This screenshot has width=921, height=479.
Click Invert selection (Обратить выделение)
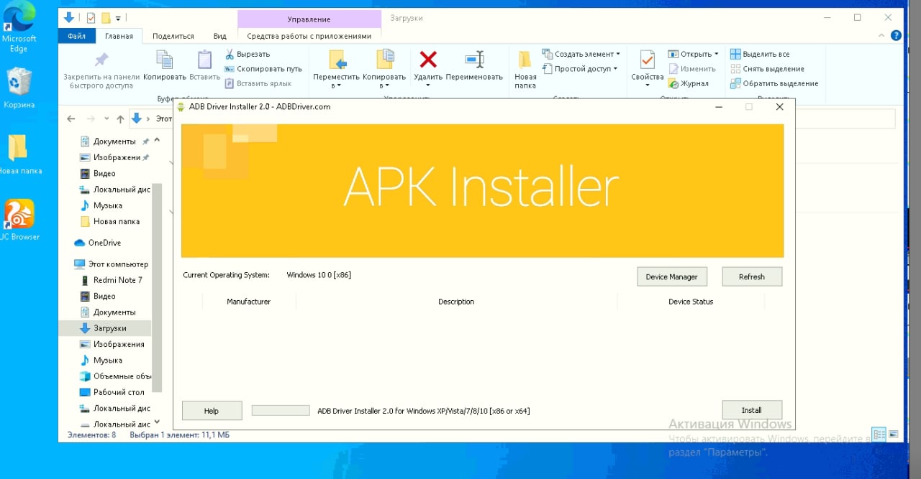pyautogui.click(x=774, y=83)
